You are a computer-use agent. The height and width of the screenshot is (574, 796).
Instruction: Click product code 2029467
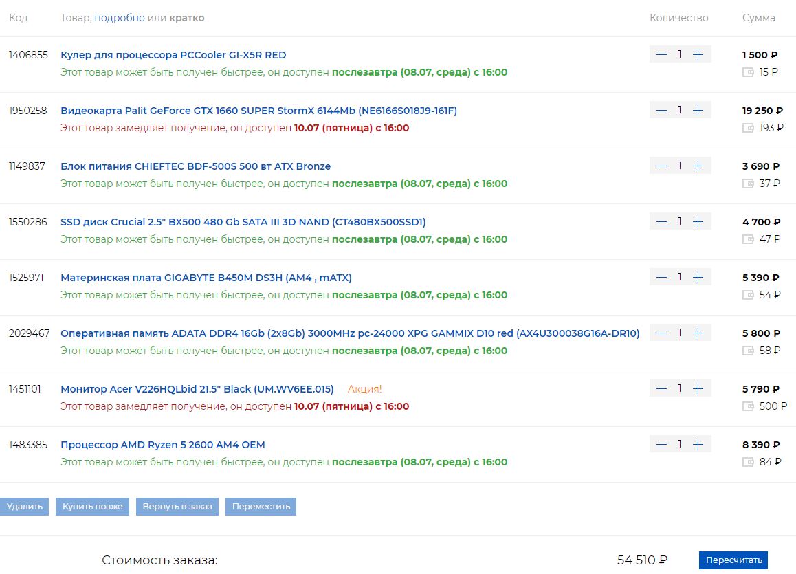pyautogui.click(x=30, y=333)
